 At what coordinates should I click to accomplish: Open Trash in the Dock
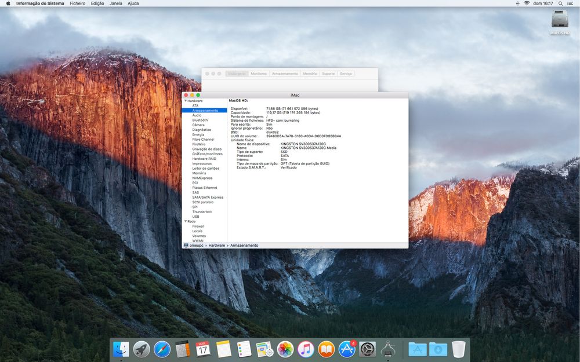click(x=458, y=349)
